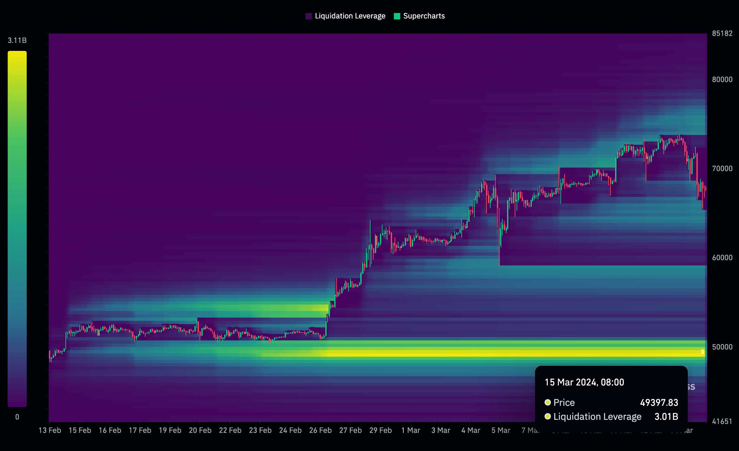Click the yellow dot beside Price in tooltip
Image resolution: width=739 pixels, height=451 pixels.
click(x=547, y=402)
